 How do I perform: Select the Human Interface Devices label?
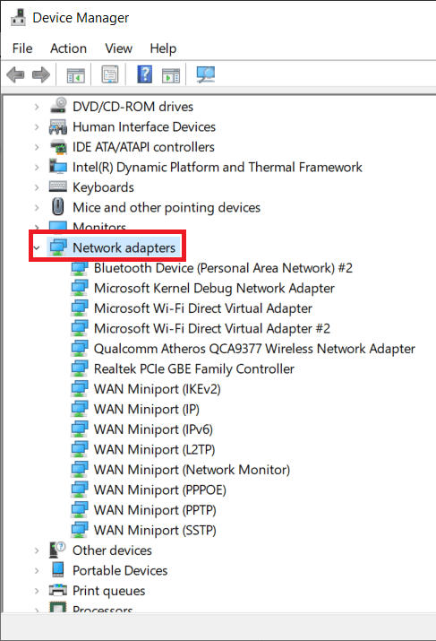point(144,126)
